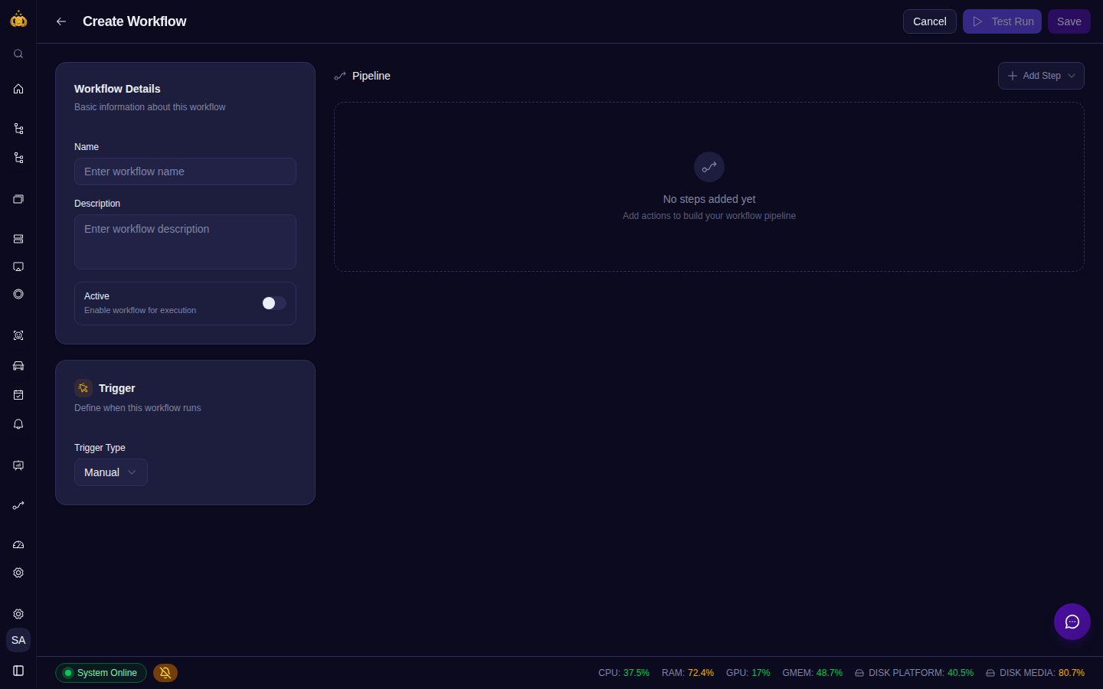The height and width of the screenshot is (689, 1103).
Task: Click the golden emblem app logo
Action: pyautogui.click(x=18, y=19)
